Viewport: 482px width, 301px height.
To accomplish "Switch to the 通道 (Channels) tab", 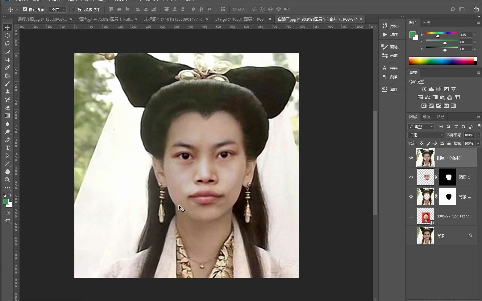I will tap(426, 117).
